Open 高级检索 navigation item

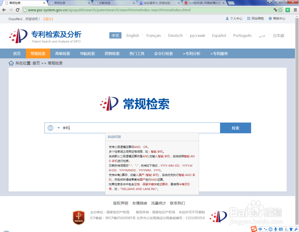62,53
